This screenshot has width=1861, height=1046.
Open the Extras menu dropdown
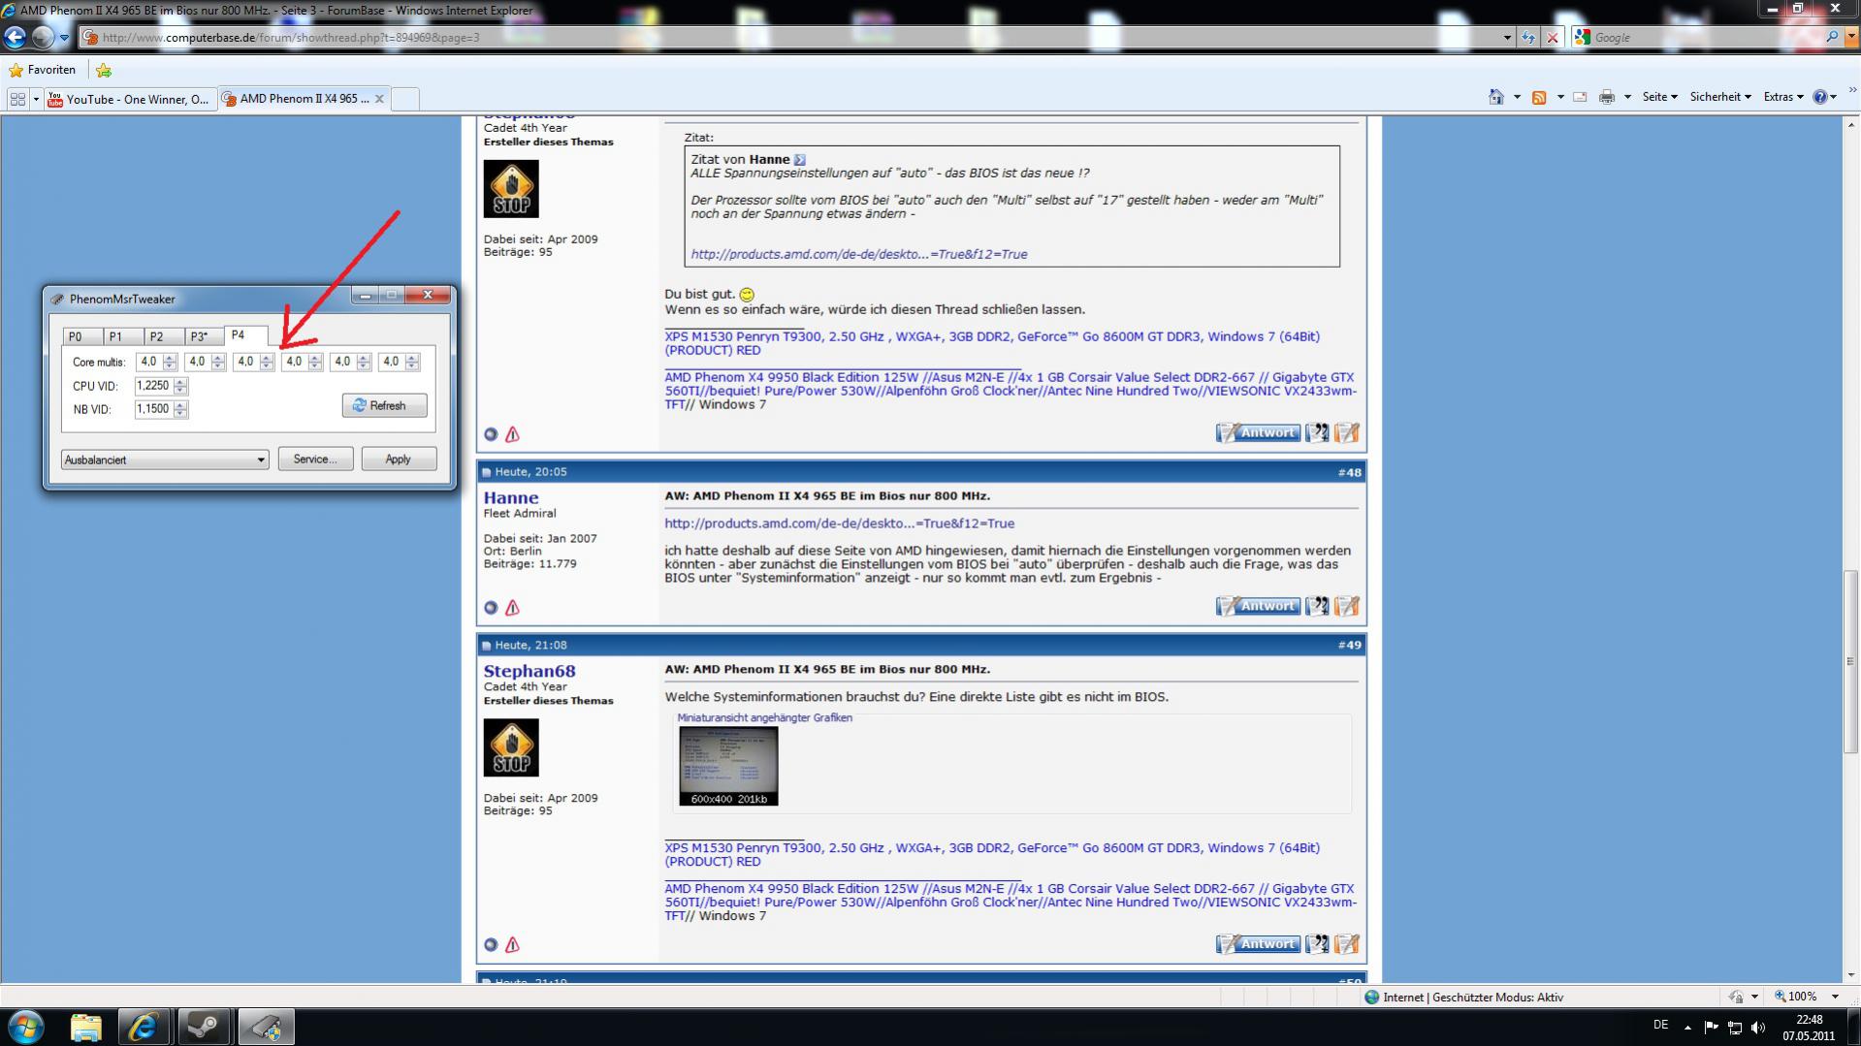pyautogui.click(x=1782, y=97)
